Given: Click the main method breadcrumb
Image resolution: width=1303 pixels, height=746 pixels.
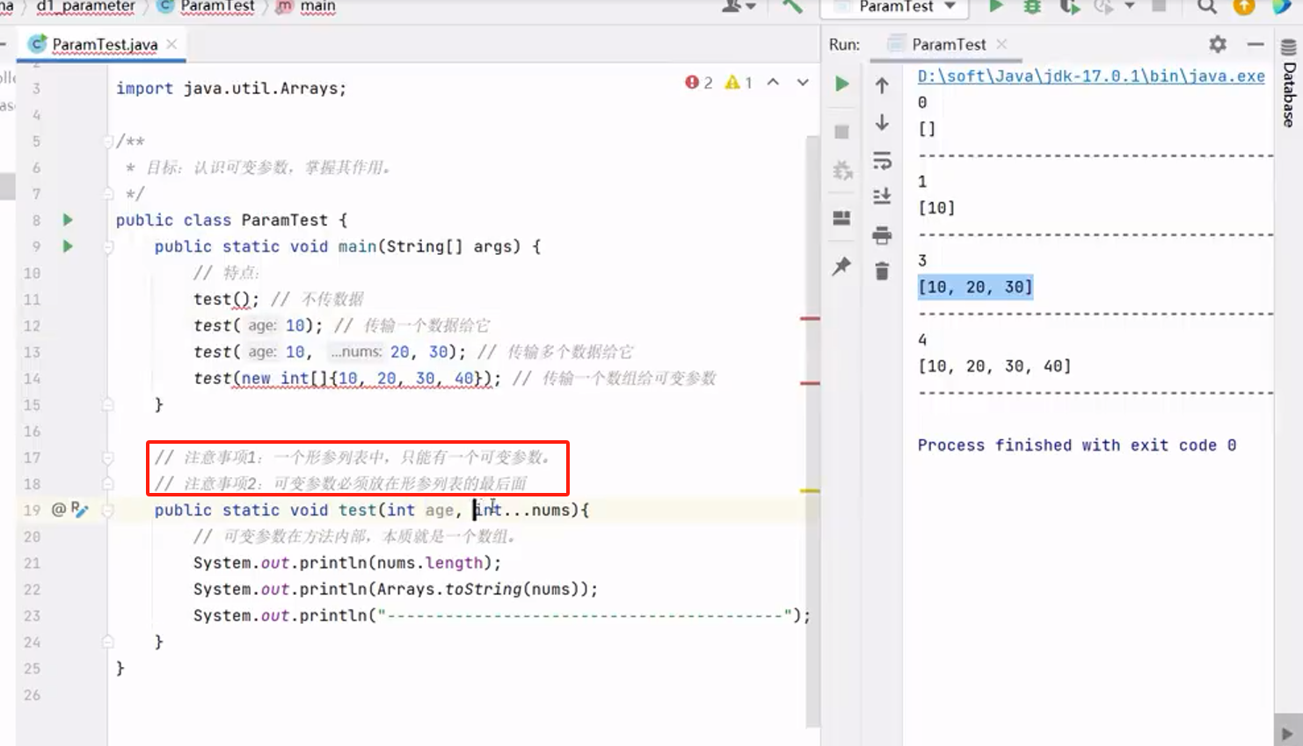Looking at the screenshot, I should (317, 6).
